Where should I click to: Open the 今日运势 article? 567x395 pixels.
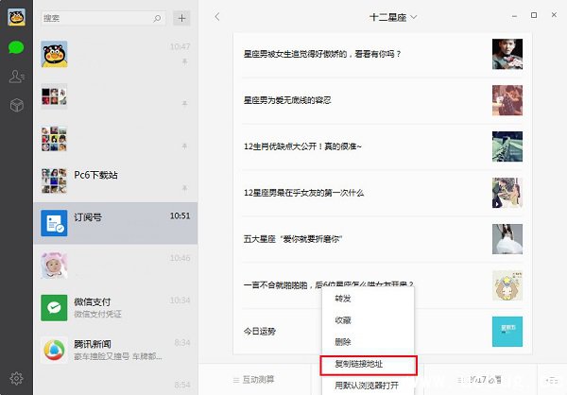tap(260, 332)
